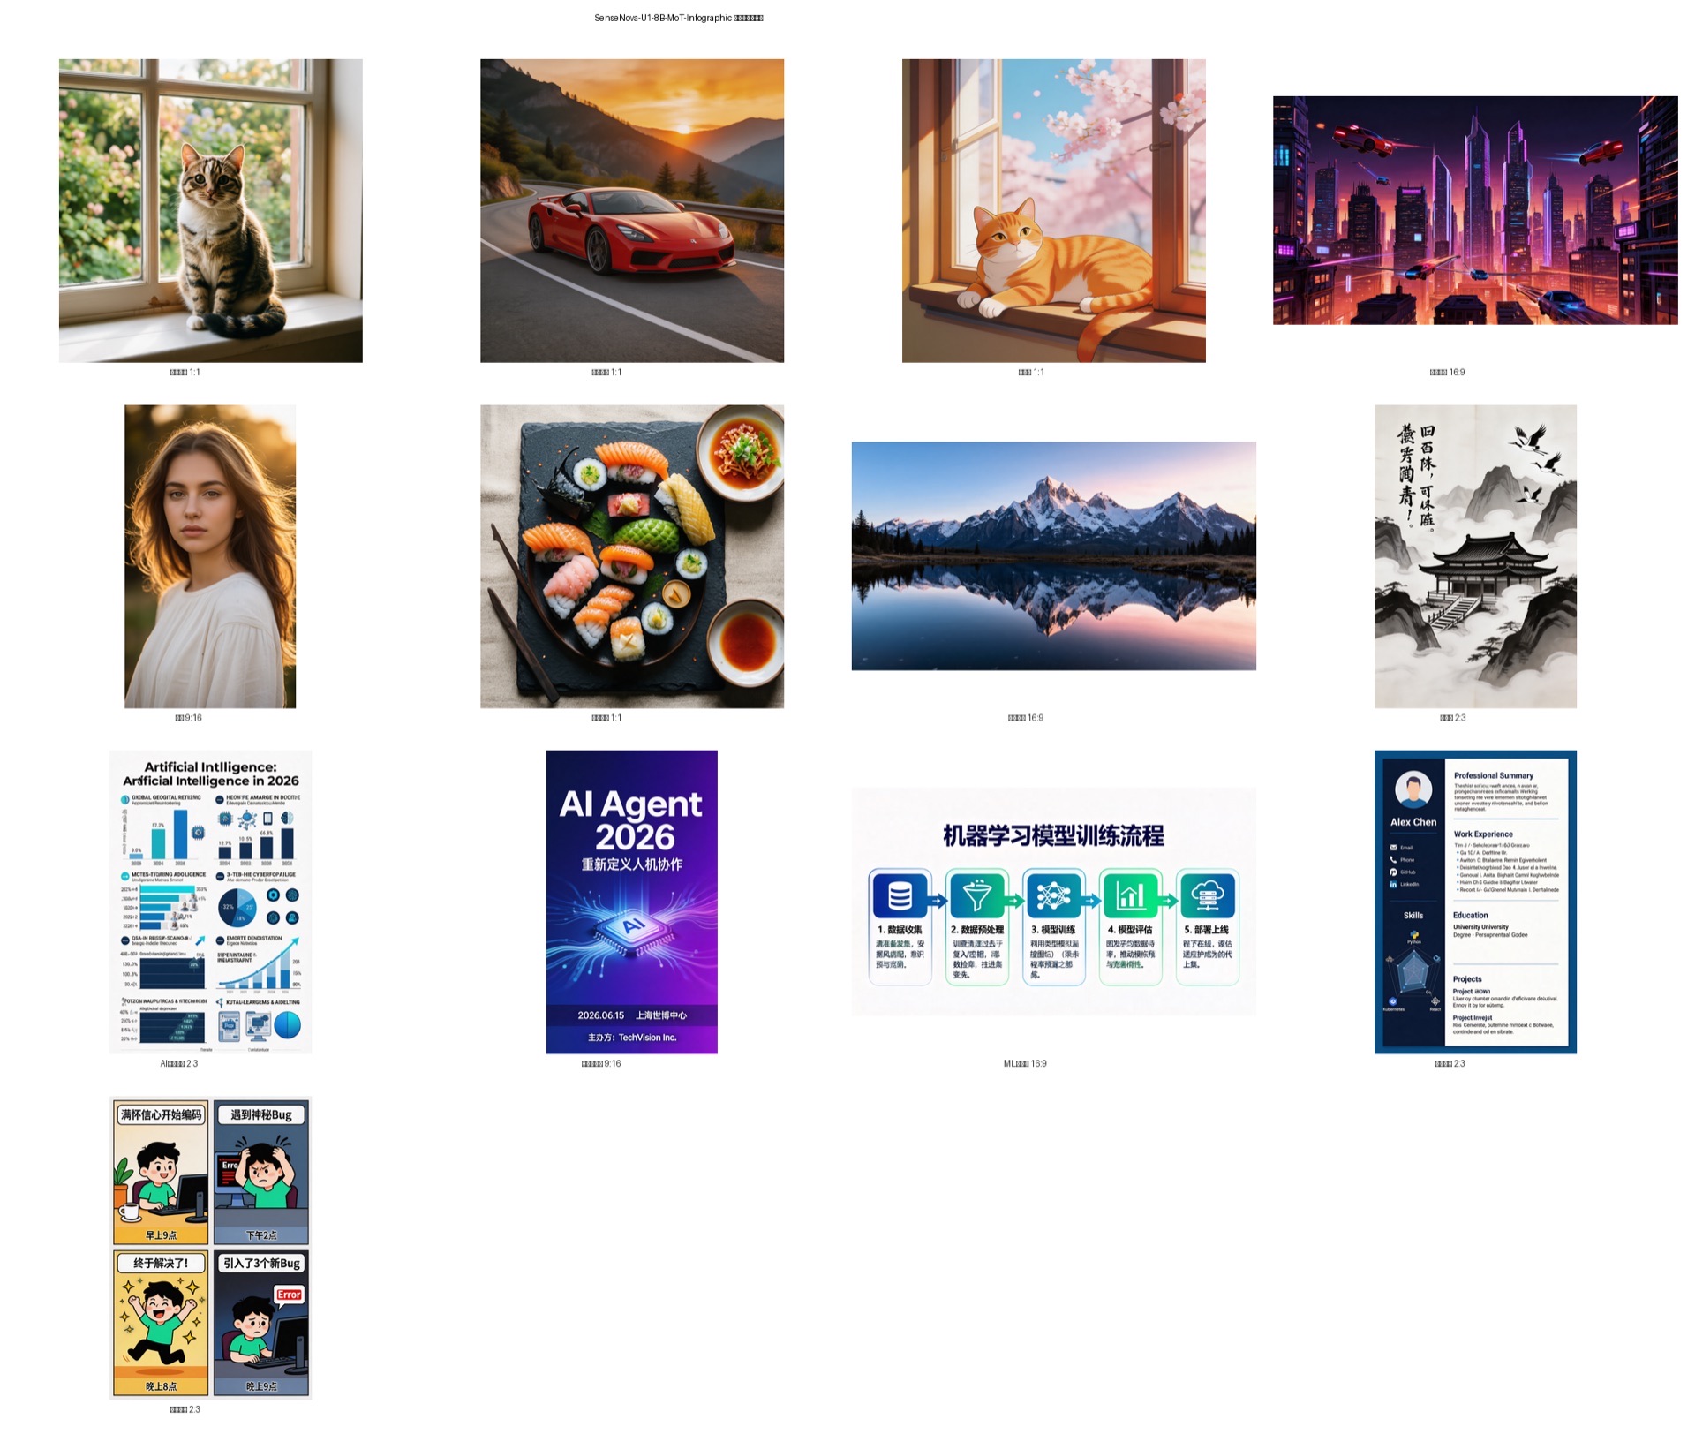Click the 2:3 caption under the comic
This screenshot has width=1695, height=1442.
(185, 1409)
